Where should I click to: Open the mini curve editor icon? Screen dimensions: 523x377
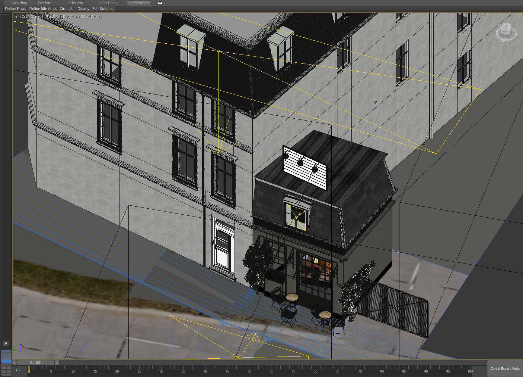[18, 369]
